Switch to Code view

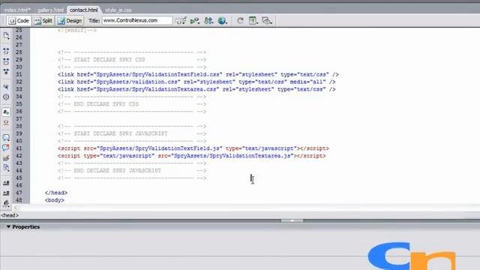(x=19, y=21)
